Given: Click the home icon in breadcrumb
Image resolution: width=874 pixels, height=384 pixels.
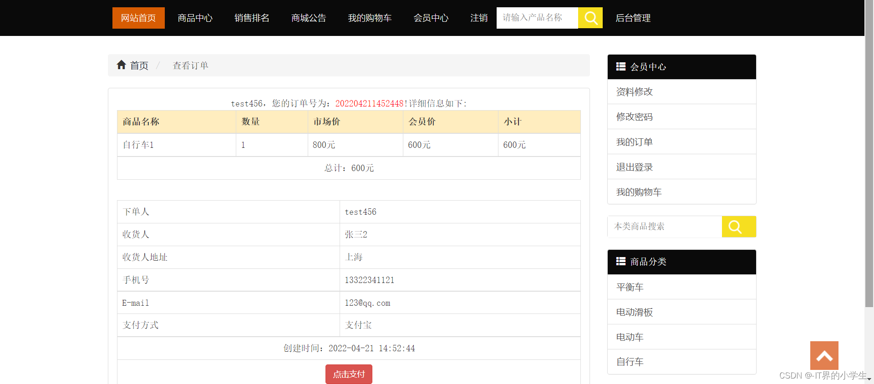Looking at the screenshot, I should click(x=121, y=65).
